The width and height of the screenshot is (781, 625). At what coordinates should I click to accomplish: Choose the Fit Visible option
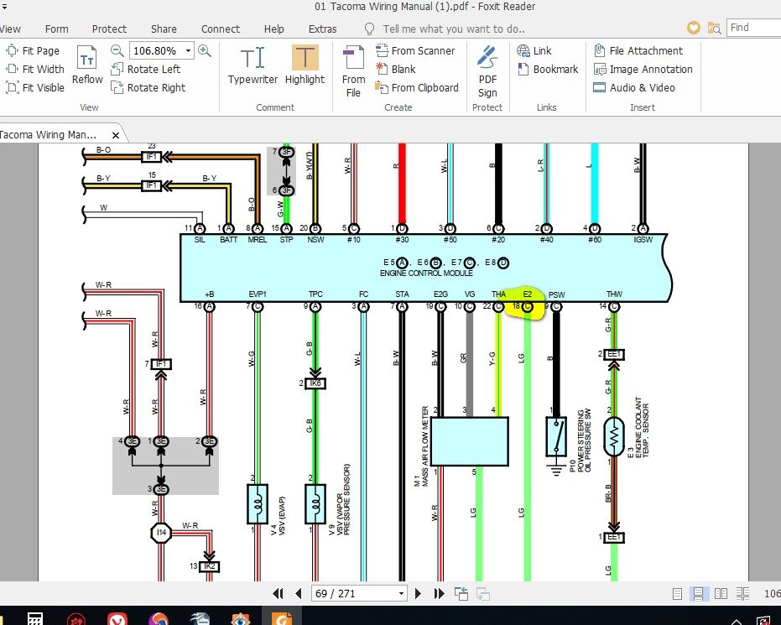tap(35, 87)
